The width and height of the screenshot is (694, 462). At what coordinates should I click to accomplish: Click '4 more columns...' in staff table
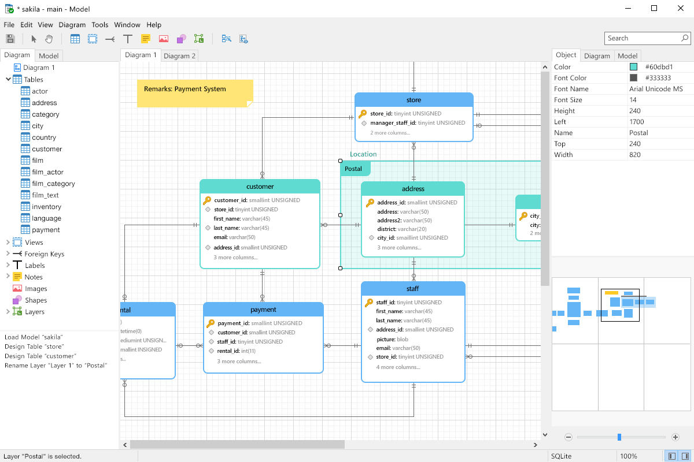click(x=398, y=367)
